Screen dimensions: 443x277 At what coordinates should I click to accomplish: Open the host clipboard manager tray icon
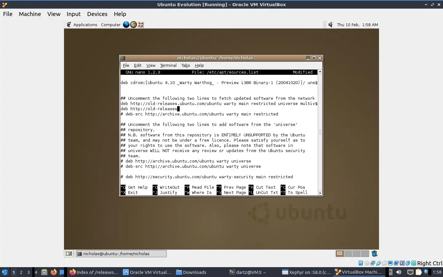(419, 272)
